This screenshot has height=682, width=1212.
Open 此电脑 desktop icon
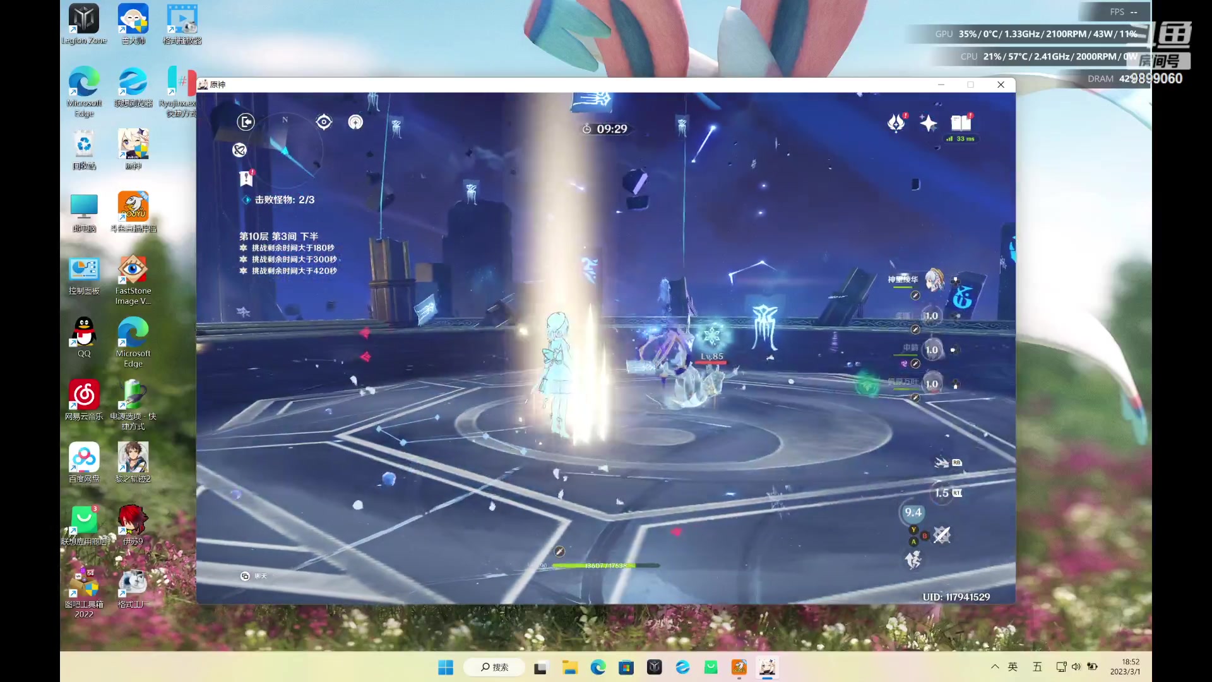click(84, 213)
